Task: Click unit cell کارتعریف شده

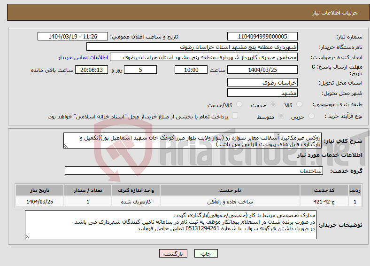Action: click(x=136, y=202)
